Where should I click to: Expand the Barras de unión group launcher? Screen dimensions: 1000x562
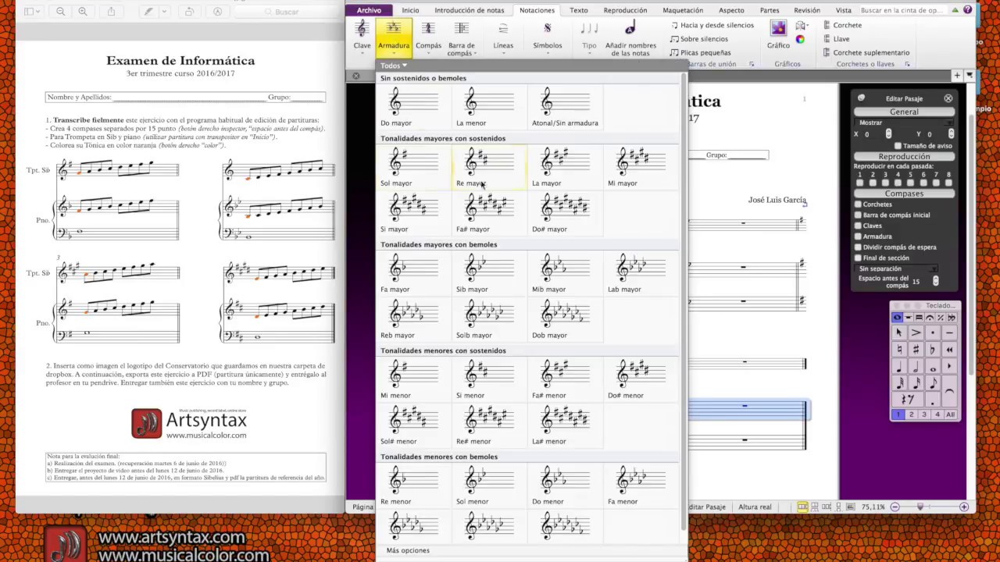[752, 64]
